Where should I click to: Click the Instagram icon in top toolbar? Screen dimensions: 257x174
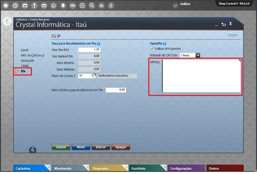[82, 6]
